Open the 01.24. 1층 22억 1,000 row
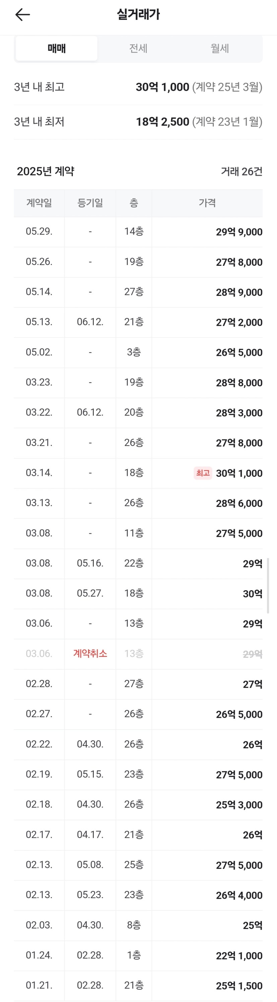 pos(138,955)
